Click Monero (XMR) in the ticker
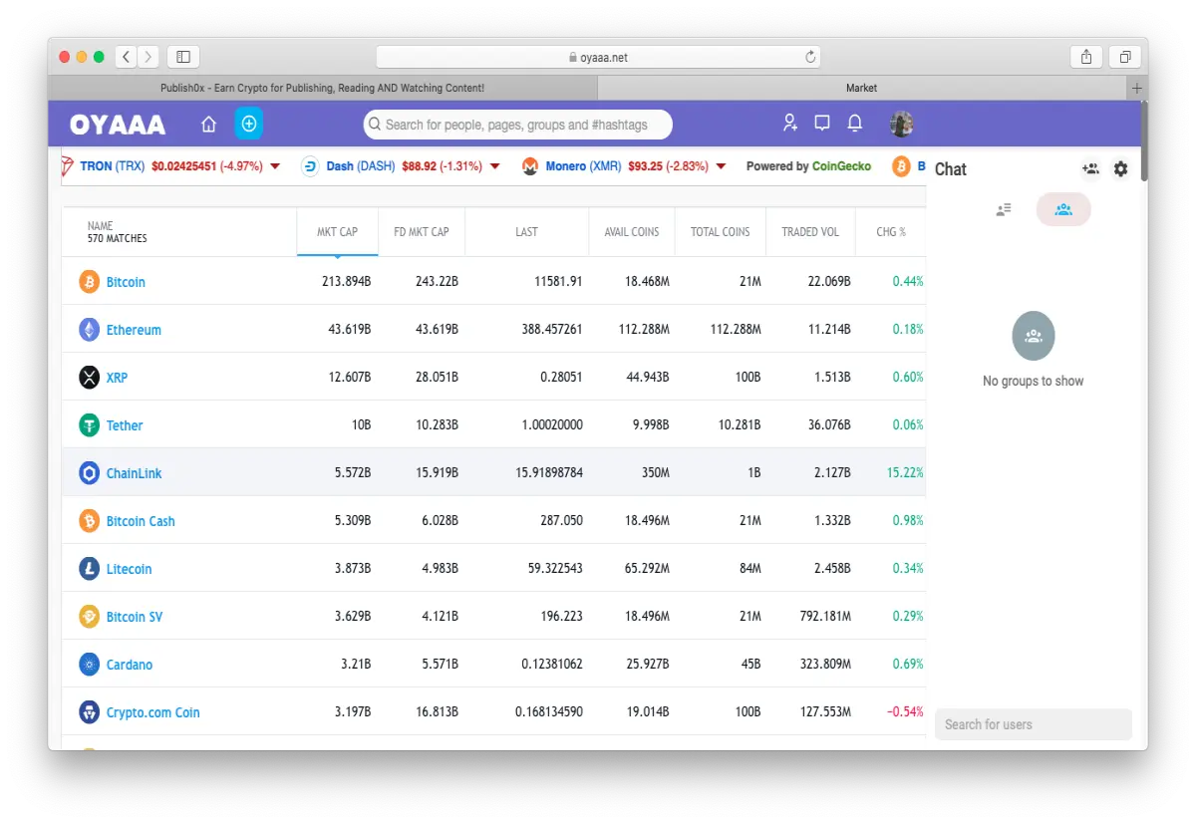Viewport: 1196px width, 824px height. coord(583,166)
